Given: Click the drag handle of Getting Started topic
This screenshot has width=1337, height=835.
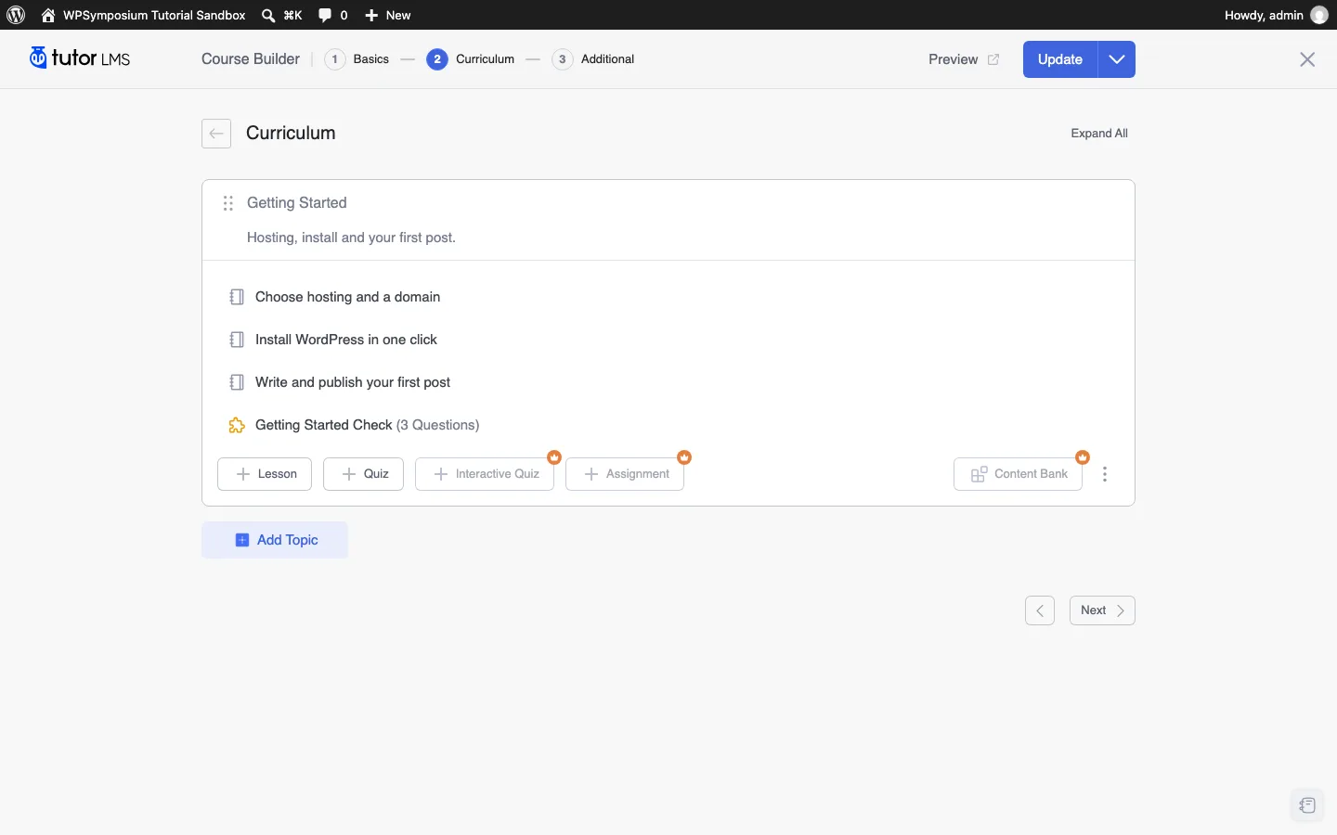Looking at the screenshot, I should click(228, 203).
